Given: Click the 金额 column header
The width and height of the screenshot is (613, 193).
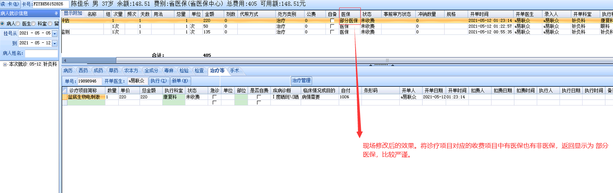Looking at the screenshot, I should coord(213,14).
